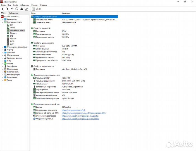Image resolution: width=196 pixels, height=151 pixels.
Task: Switch to the Избранное sidebar tab
Action: pos(13,13)
